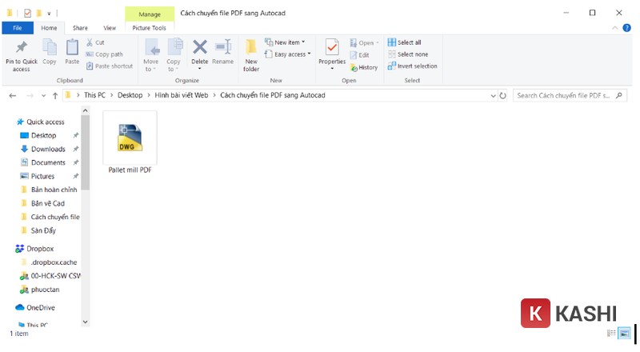
Task: Open Customize Quick Access Toolbar dropdown
Action: 49,14
